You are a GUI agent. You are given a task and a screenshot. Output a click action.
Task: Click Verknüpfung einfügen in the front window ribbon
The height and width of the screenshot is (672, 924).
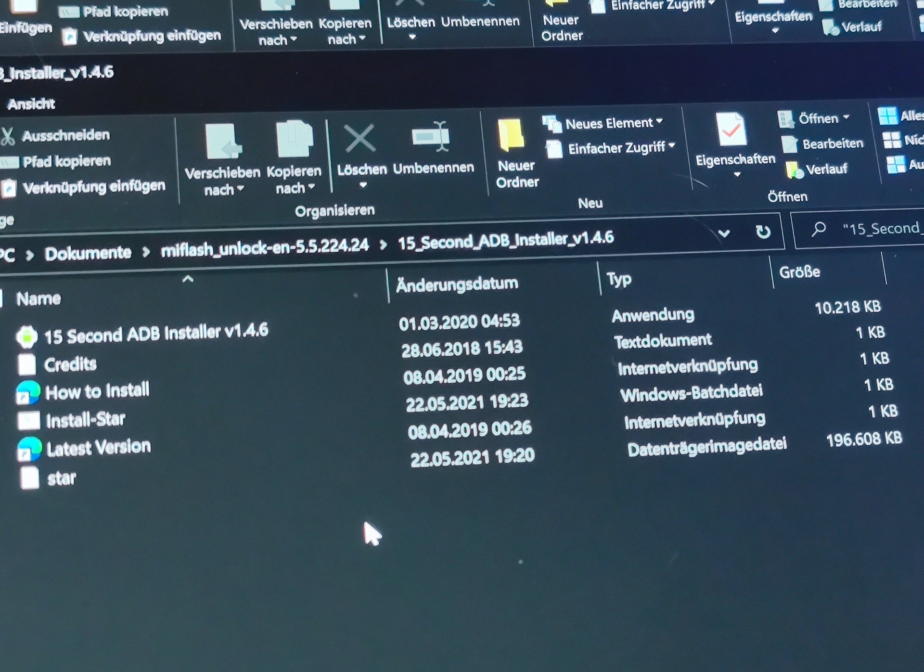point(94,187)
